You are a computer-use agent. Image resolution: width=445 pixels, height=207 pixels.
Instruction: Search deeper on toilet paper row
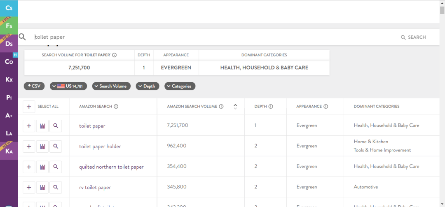click(x=56, y=126)
